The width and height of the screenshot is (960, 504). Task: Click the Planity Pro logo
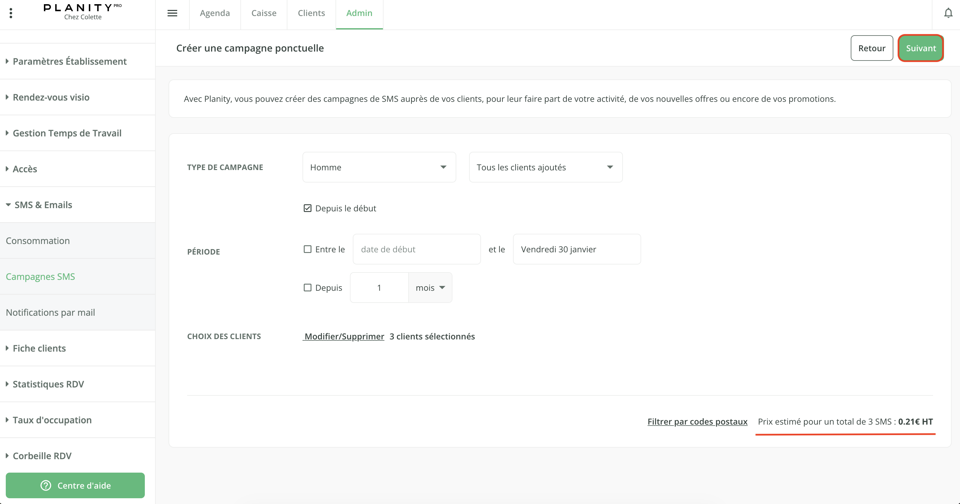pos(82,12)
